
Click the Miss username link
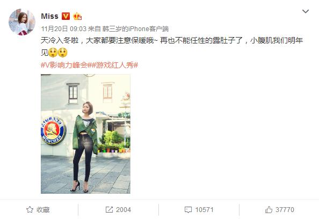coord(49,16)
